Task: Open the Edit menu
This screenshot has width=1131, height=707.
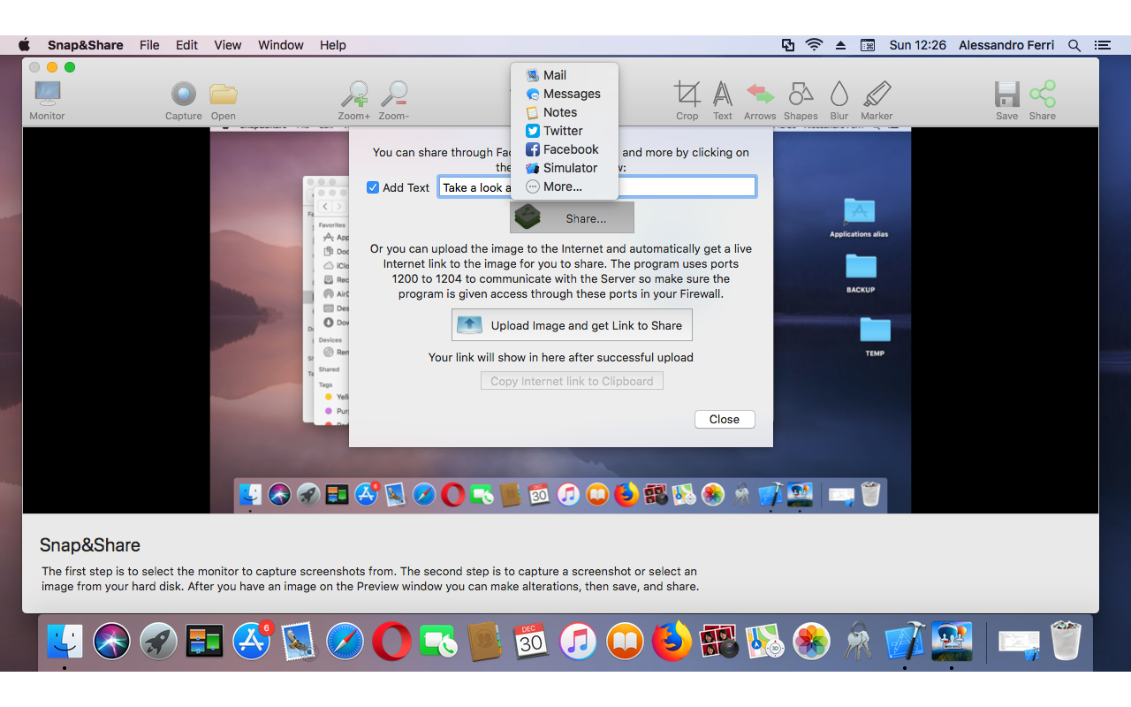Action: (x=186, y=45)
